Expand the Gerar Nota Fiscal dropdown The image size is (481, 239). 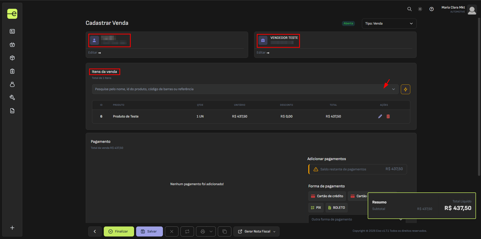click(x=274, y=231)
